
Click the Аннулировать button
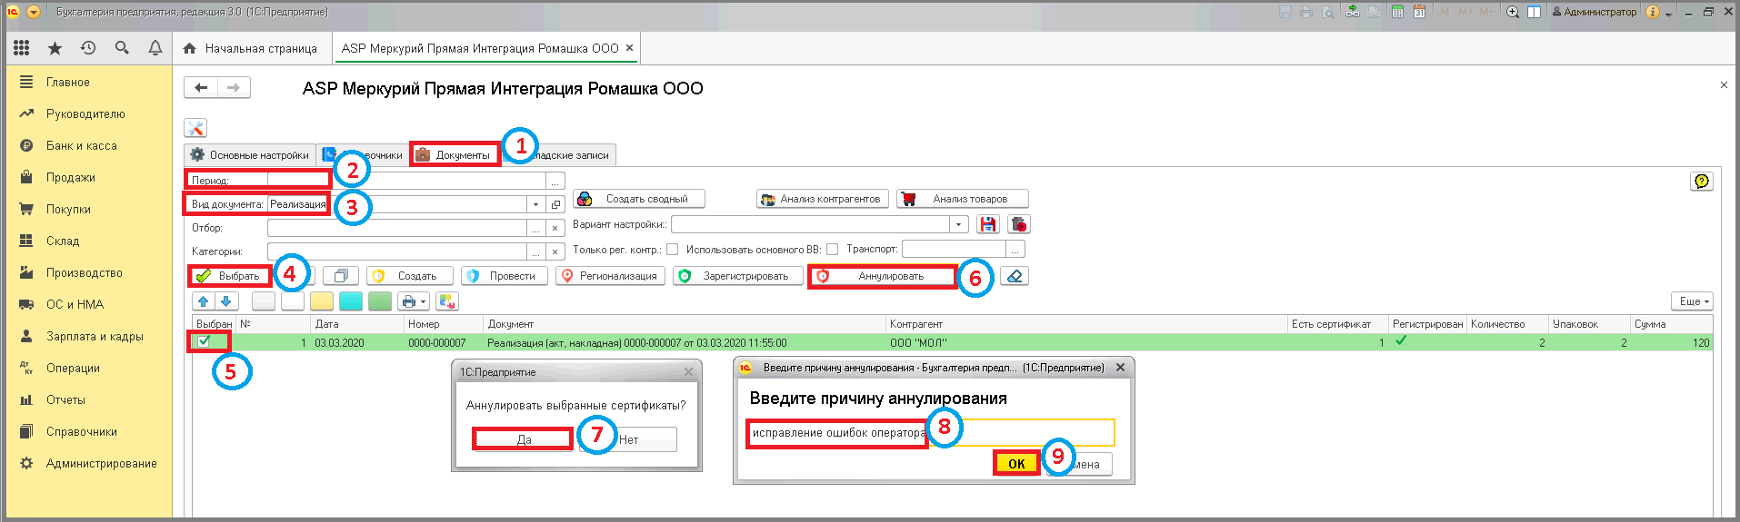click(882, 276)
